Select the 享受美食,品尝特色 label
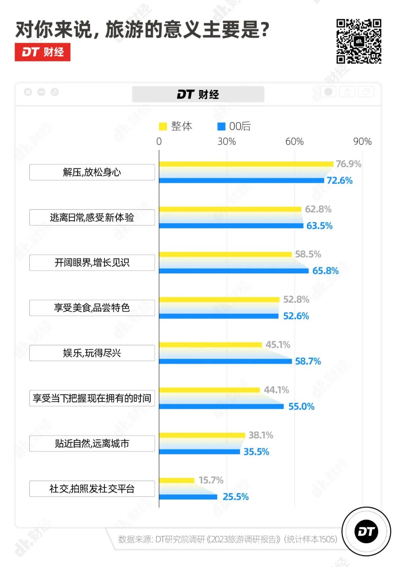The height and width of the screenshot is (567, 396). (x=92, y=308)
